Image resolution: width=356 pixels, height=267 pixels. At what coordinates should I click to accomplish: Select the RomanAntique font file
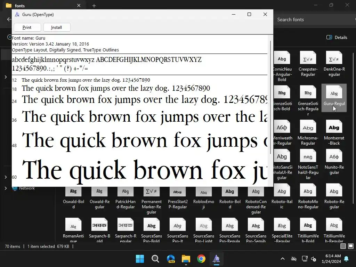pyautogui.click(x=73, y=230)
